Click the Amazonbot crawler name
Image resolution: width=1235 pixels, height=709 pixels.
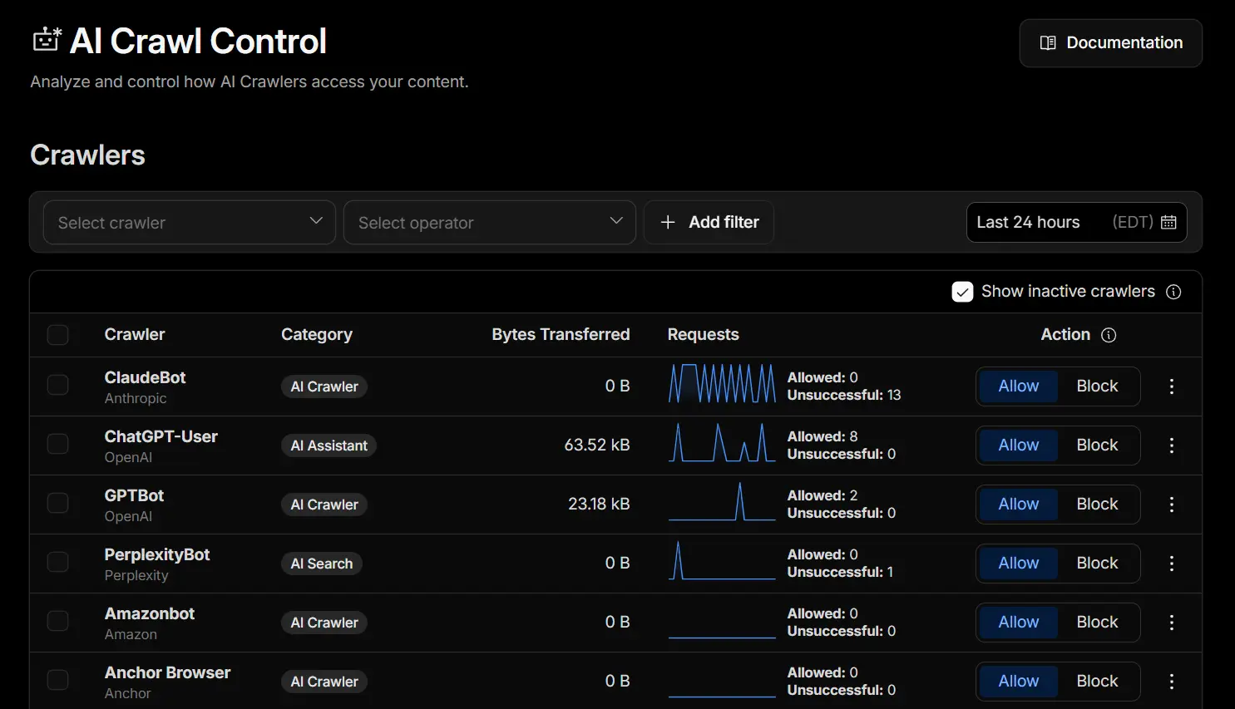pos(149,613)
